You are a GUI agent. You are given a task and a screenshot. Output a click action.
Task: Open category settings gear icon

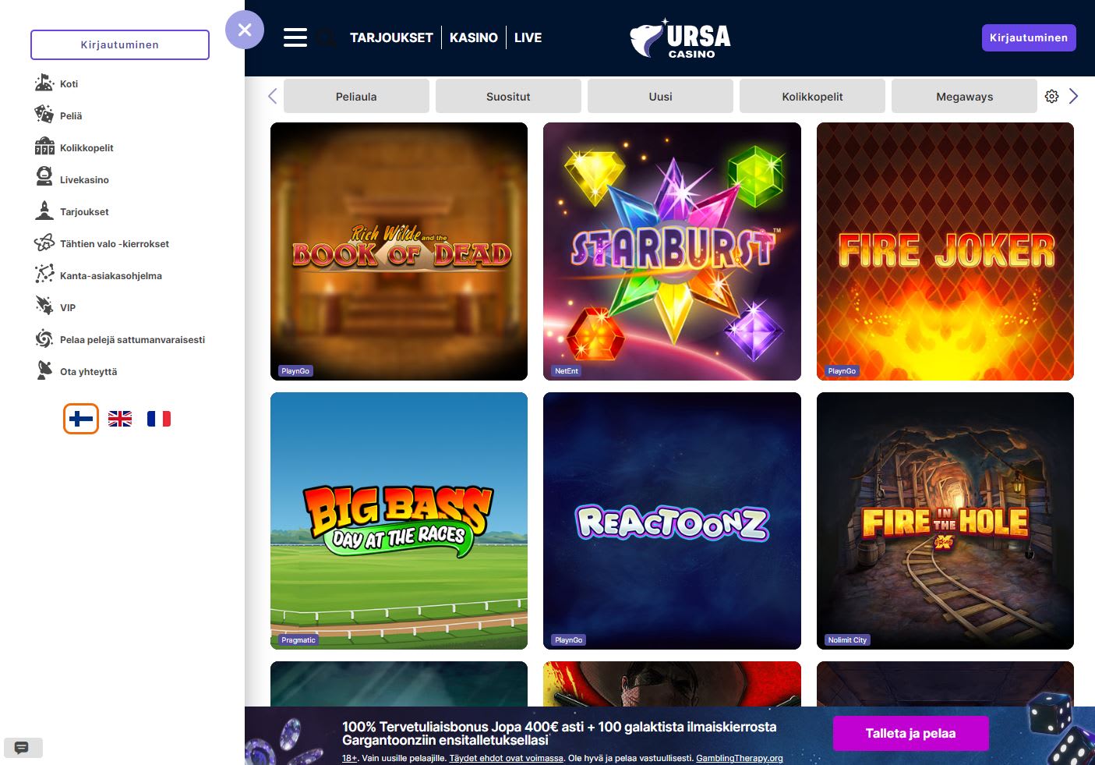pos(1052,96)
